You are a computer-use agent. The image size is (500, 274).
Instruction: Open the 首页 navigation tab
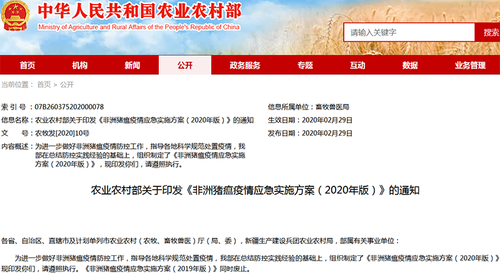tap(27, 65)
